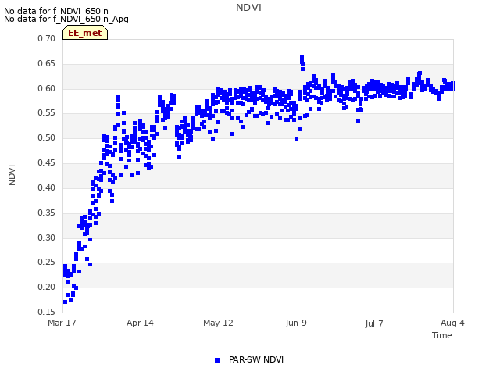Click the 0.60 y-axis tick label
The image size is (500, 375).
(47, 88)
